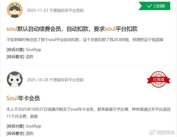The height and width of the screenshot is (137, 177).
Task: Click 退款 in first complaint's 投诉要求
Action: pos(30,57)
